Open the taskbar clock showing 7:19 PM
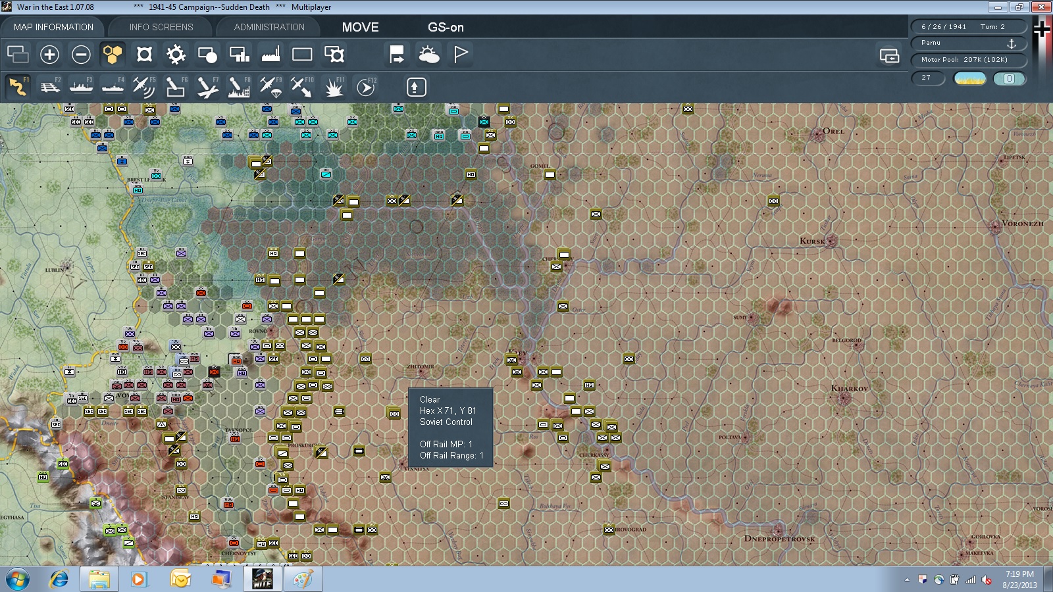The image size is (1053, 592). 1019,580
